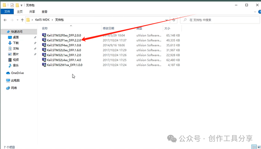Screen dimensions: 261x149
Task: Select OneDrive in the navigation pane
Action: point(17,73)
